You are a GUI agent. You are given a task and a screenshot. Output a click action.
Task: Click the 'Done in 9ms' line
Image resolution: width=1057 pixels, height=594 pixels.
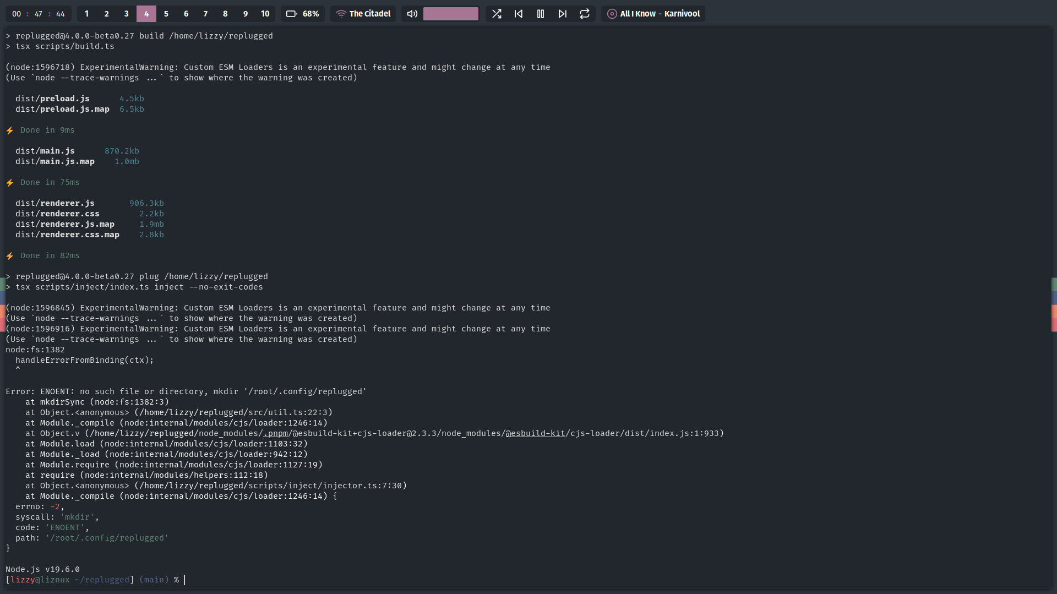click(47, 130)
